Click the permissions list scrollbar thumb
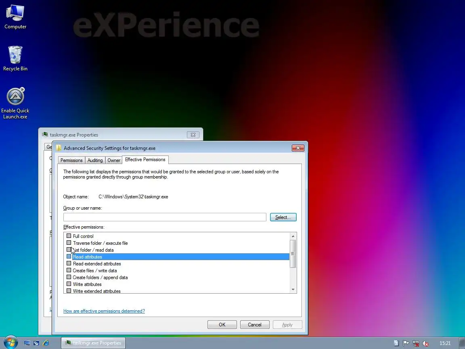Screen dimensions: 465x349 [293, 254]
